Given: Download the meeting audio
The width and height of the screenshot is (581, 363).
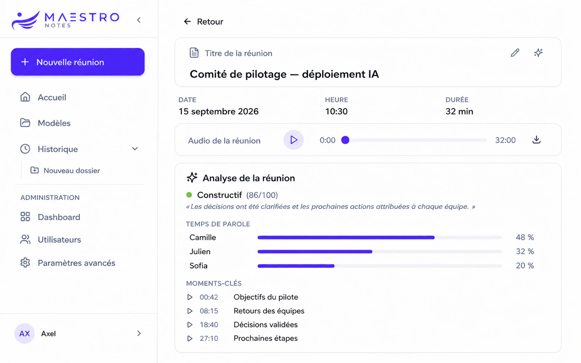Looking at the screenshot, I should click(x=536, y=140).
